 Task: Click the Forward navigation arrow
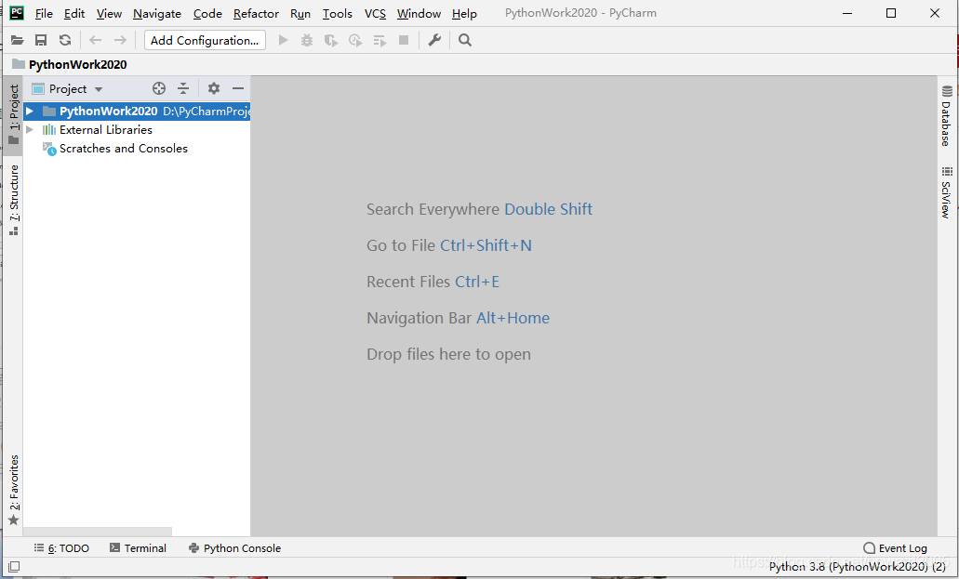(x=120, y=40)
